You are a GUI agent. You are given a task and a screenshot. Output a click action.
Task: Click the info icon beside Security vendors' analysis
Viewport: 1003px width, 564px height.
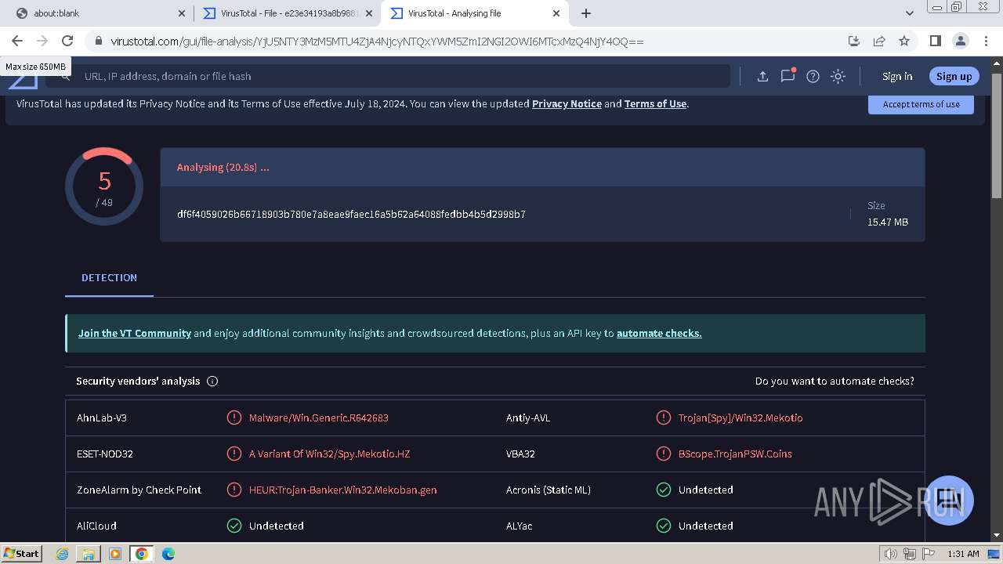pyautogui.click(x=212, y=381)
